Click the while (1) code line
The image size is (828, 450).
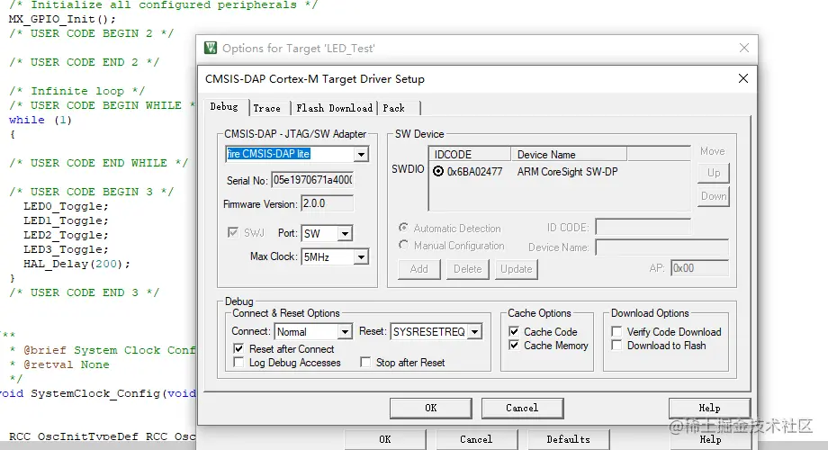40,120
